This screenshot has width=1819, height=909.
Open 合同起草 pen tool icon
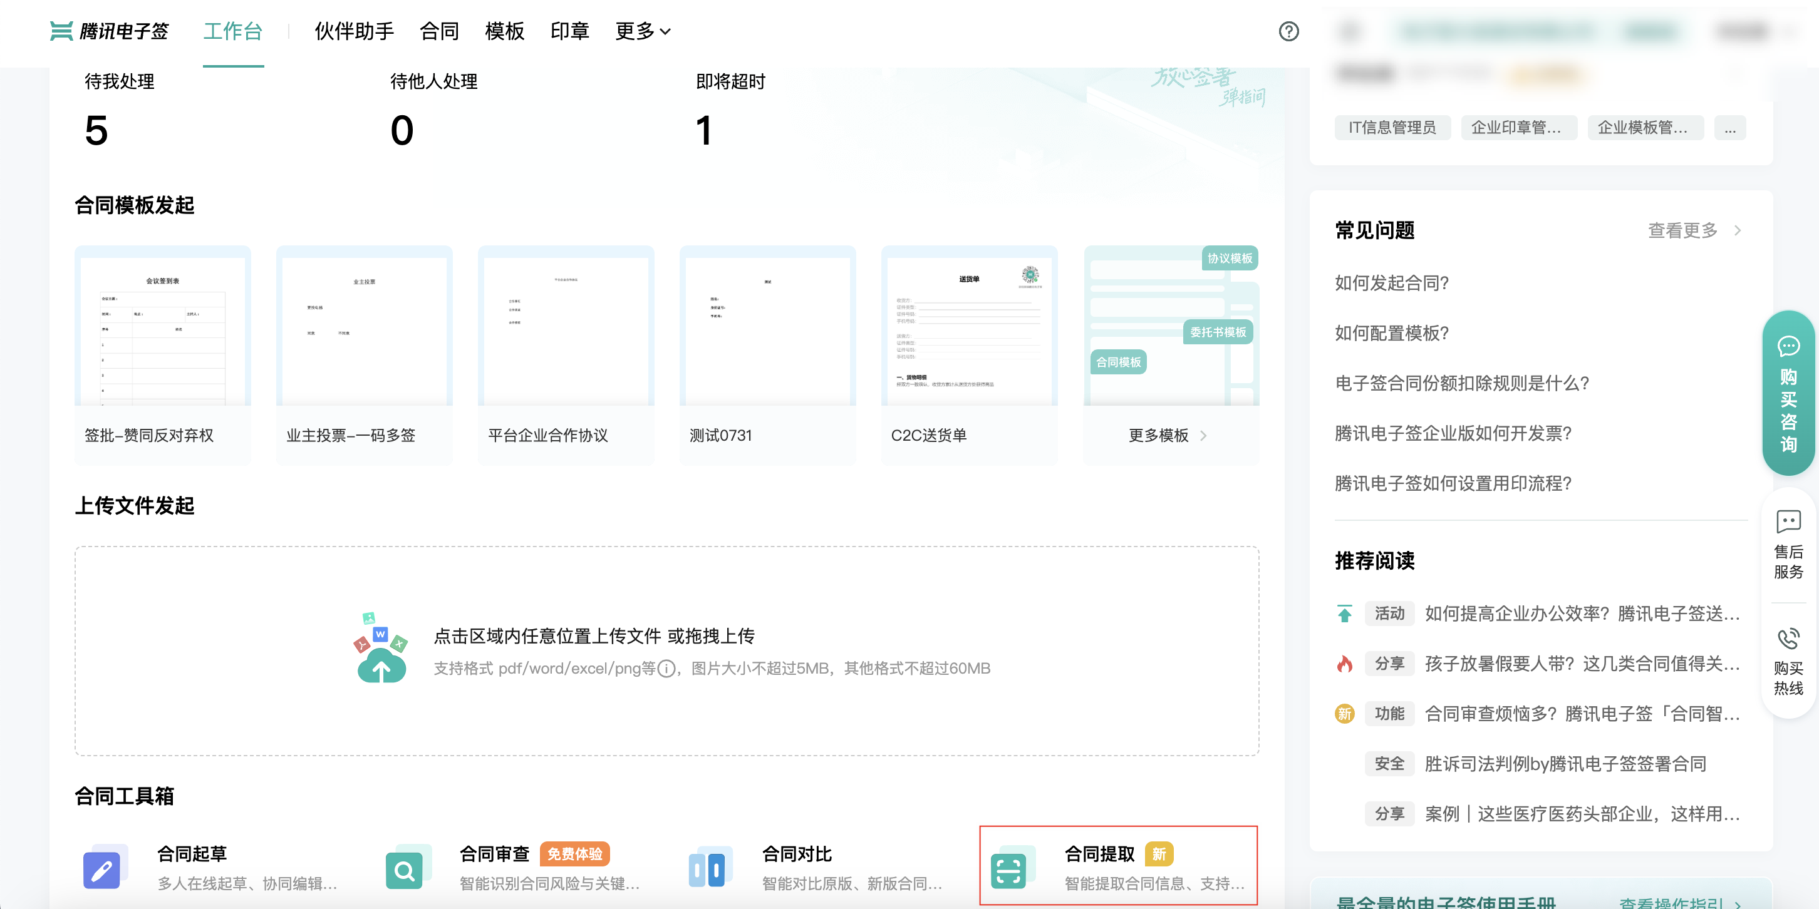(101, 869)
